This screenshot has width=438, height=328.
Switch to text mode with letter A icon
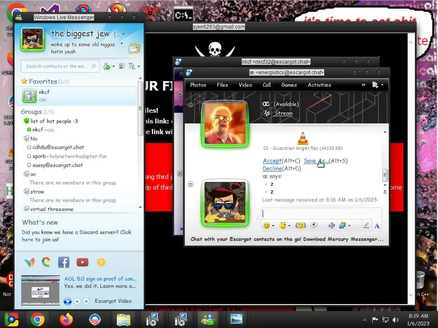pyautogui.click(x=377, y=225)
